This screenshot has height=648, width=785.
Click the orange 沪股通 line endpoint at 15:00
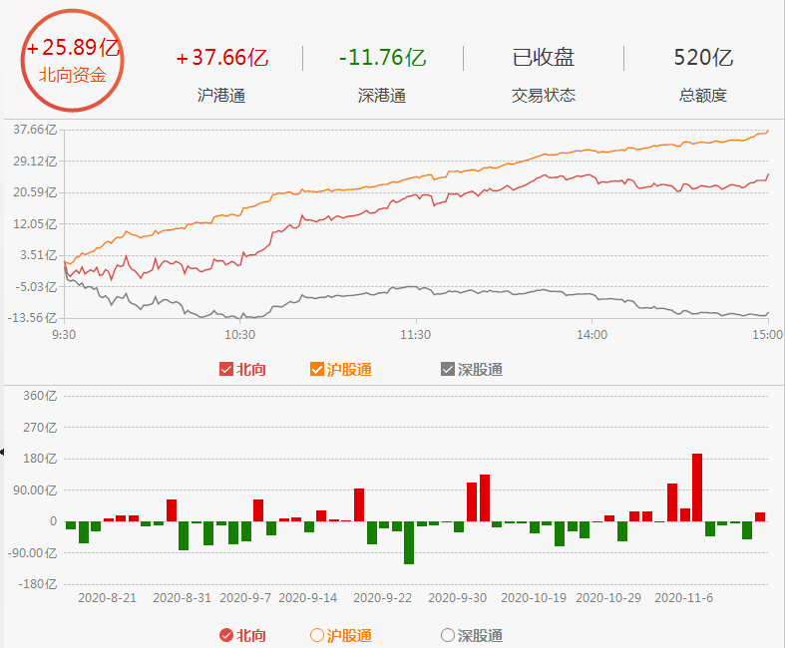point(767,132)
